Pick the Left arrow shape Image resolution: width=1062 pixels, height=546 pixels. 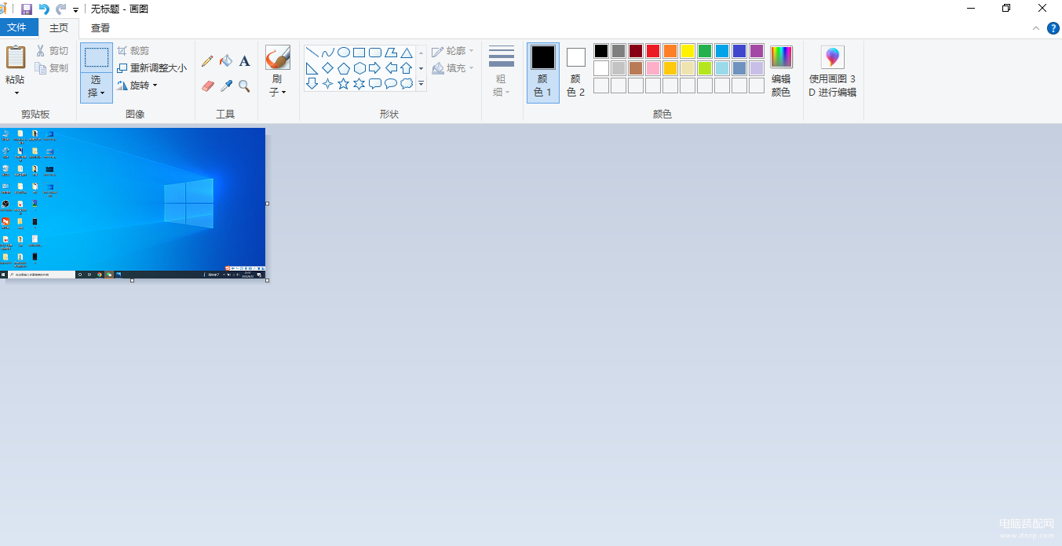coord(391,68)
